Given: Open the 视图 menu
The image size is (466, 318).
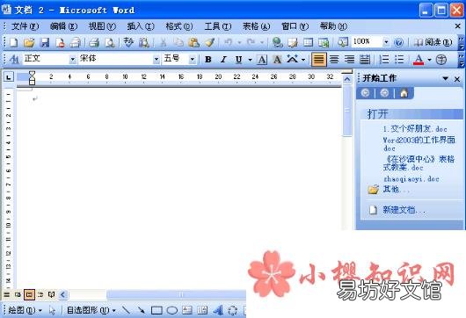Looking at the screenshot, I should click(102, 26).
